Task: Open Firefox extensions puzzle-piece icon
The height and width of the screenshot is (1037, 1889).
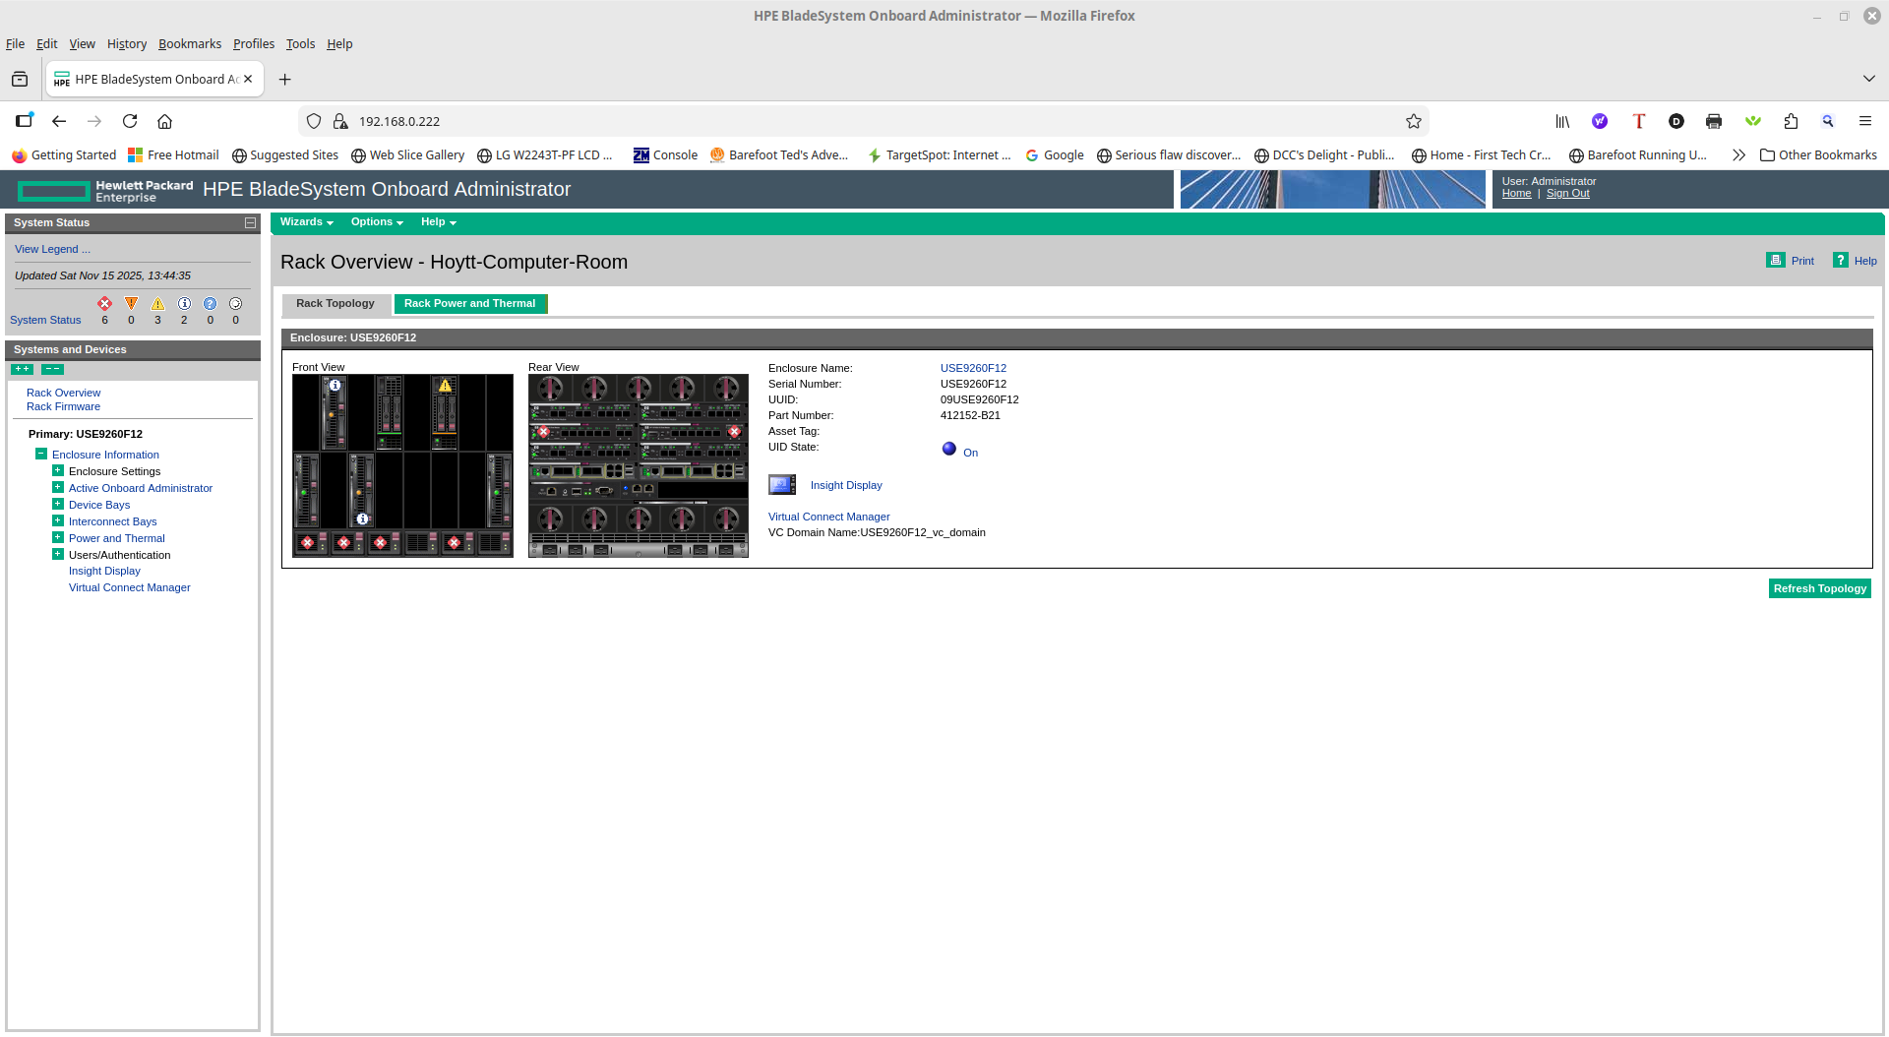Action: 1791,121
